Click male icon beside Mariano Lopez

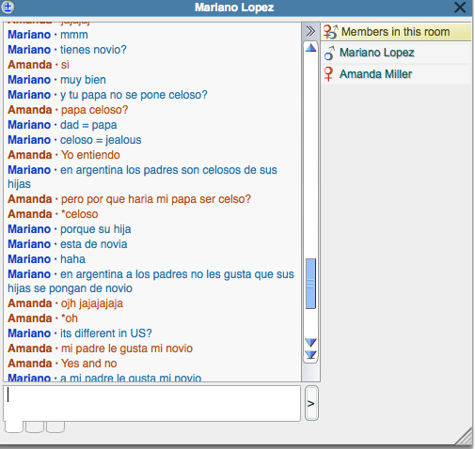(x=329, y=53)
